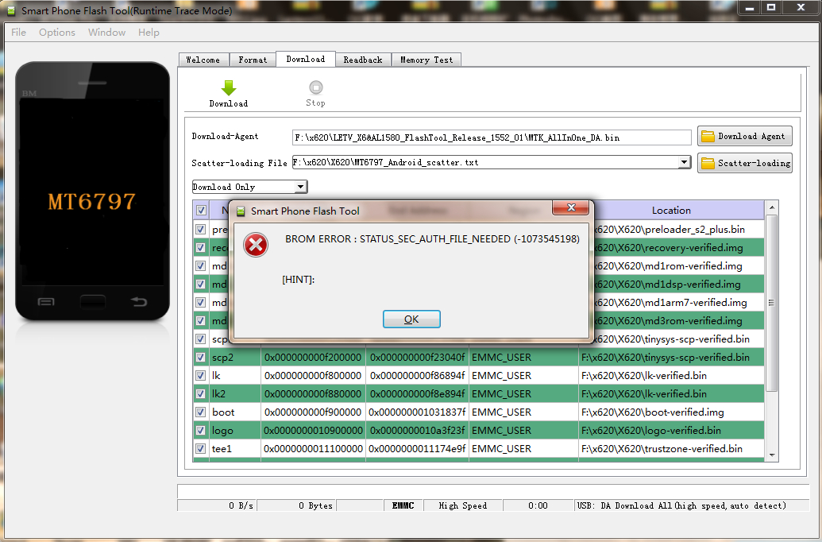Uncheck the scp2 partition checkbox
The height and width of the screenshot is (542, 822).
tap(200, 358)
